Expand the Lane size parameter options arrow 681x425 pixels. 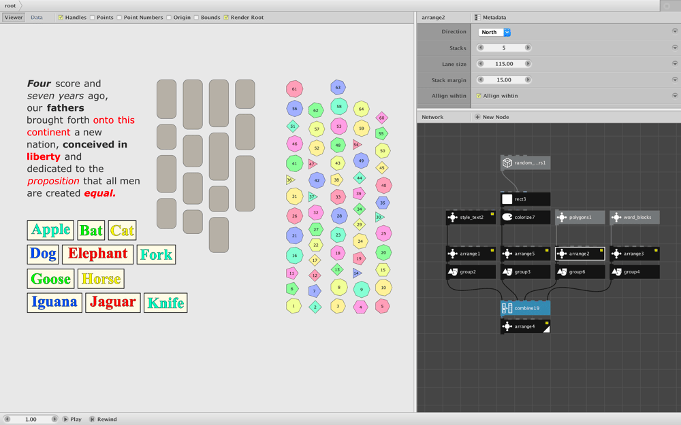674,63
